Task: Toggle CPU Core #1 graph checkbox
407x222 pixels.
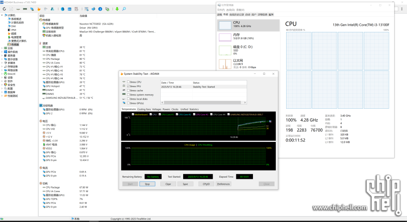Action: click(x=159, y=114)
